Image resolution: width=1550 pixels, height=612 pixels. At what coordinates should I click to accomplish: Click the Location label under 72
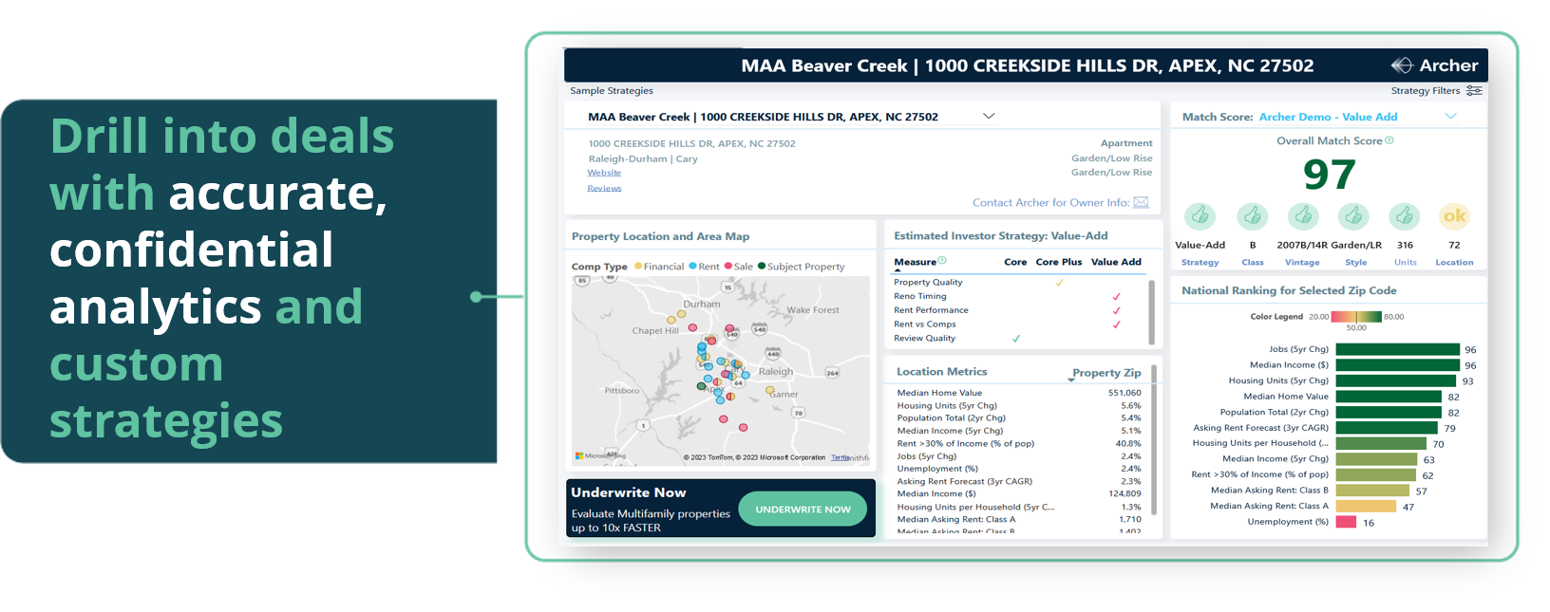point(1454,263)
